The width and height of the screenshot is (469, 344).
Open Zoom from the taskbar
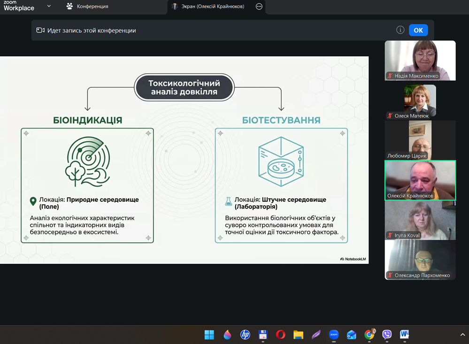[x=334, y=335]
